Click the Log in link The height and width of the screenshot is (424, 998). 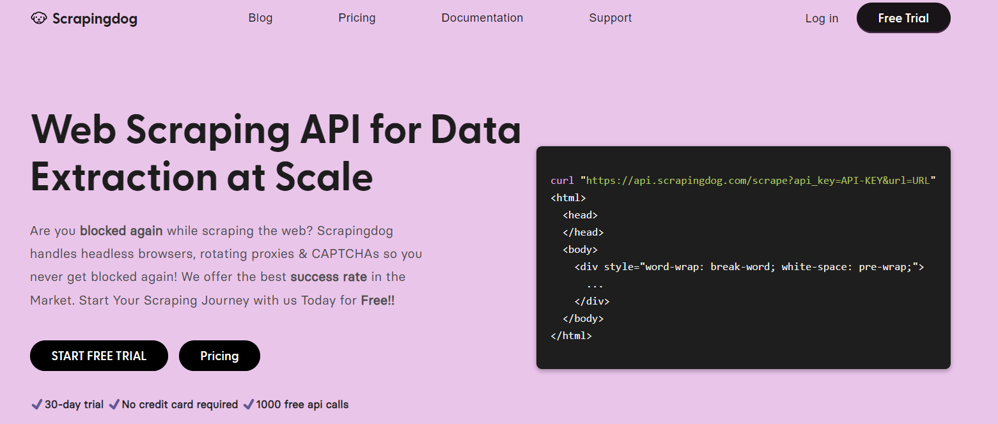coord(822,19)
